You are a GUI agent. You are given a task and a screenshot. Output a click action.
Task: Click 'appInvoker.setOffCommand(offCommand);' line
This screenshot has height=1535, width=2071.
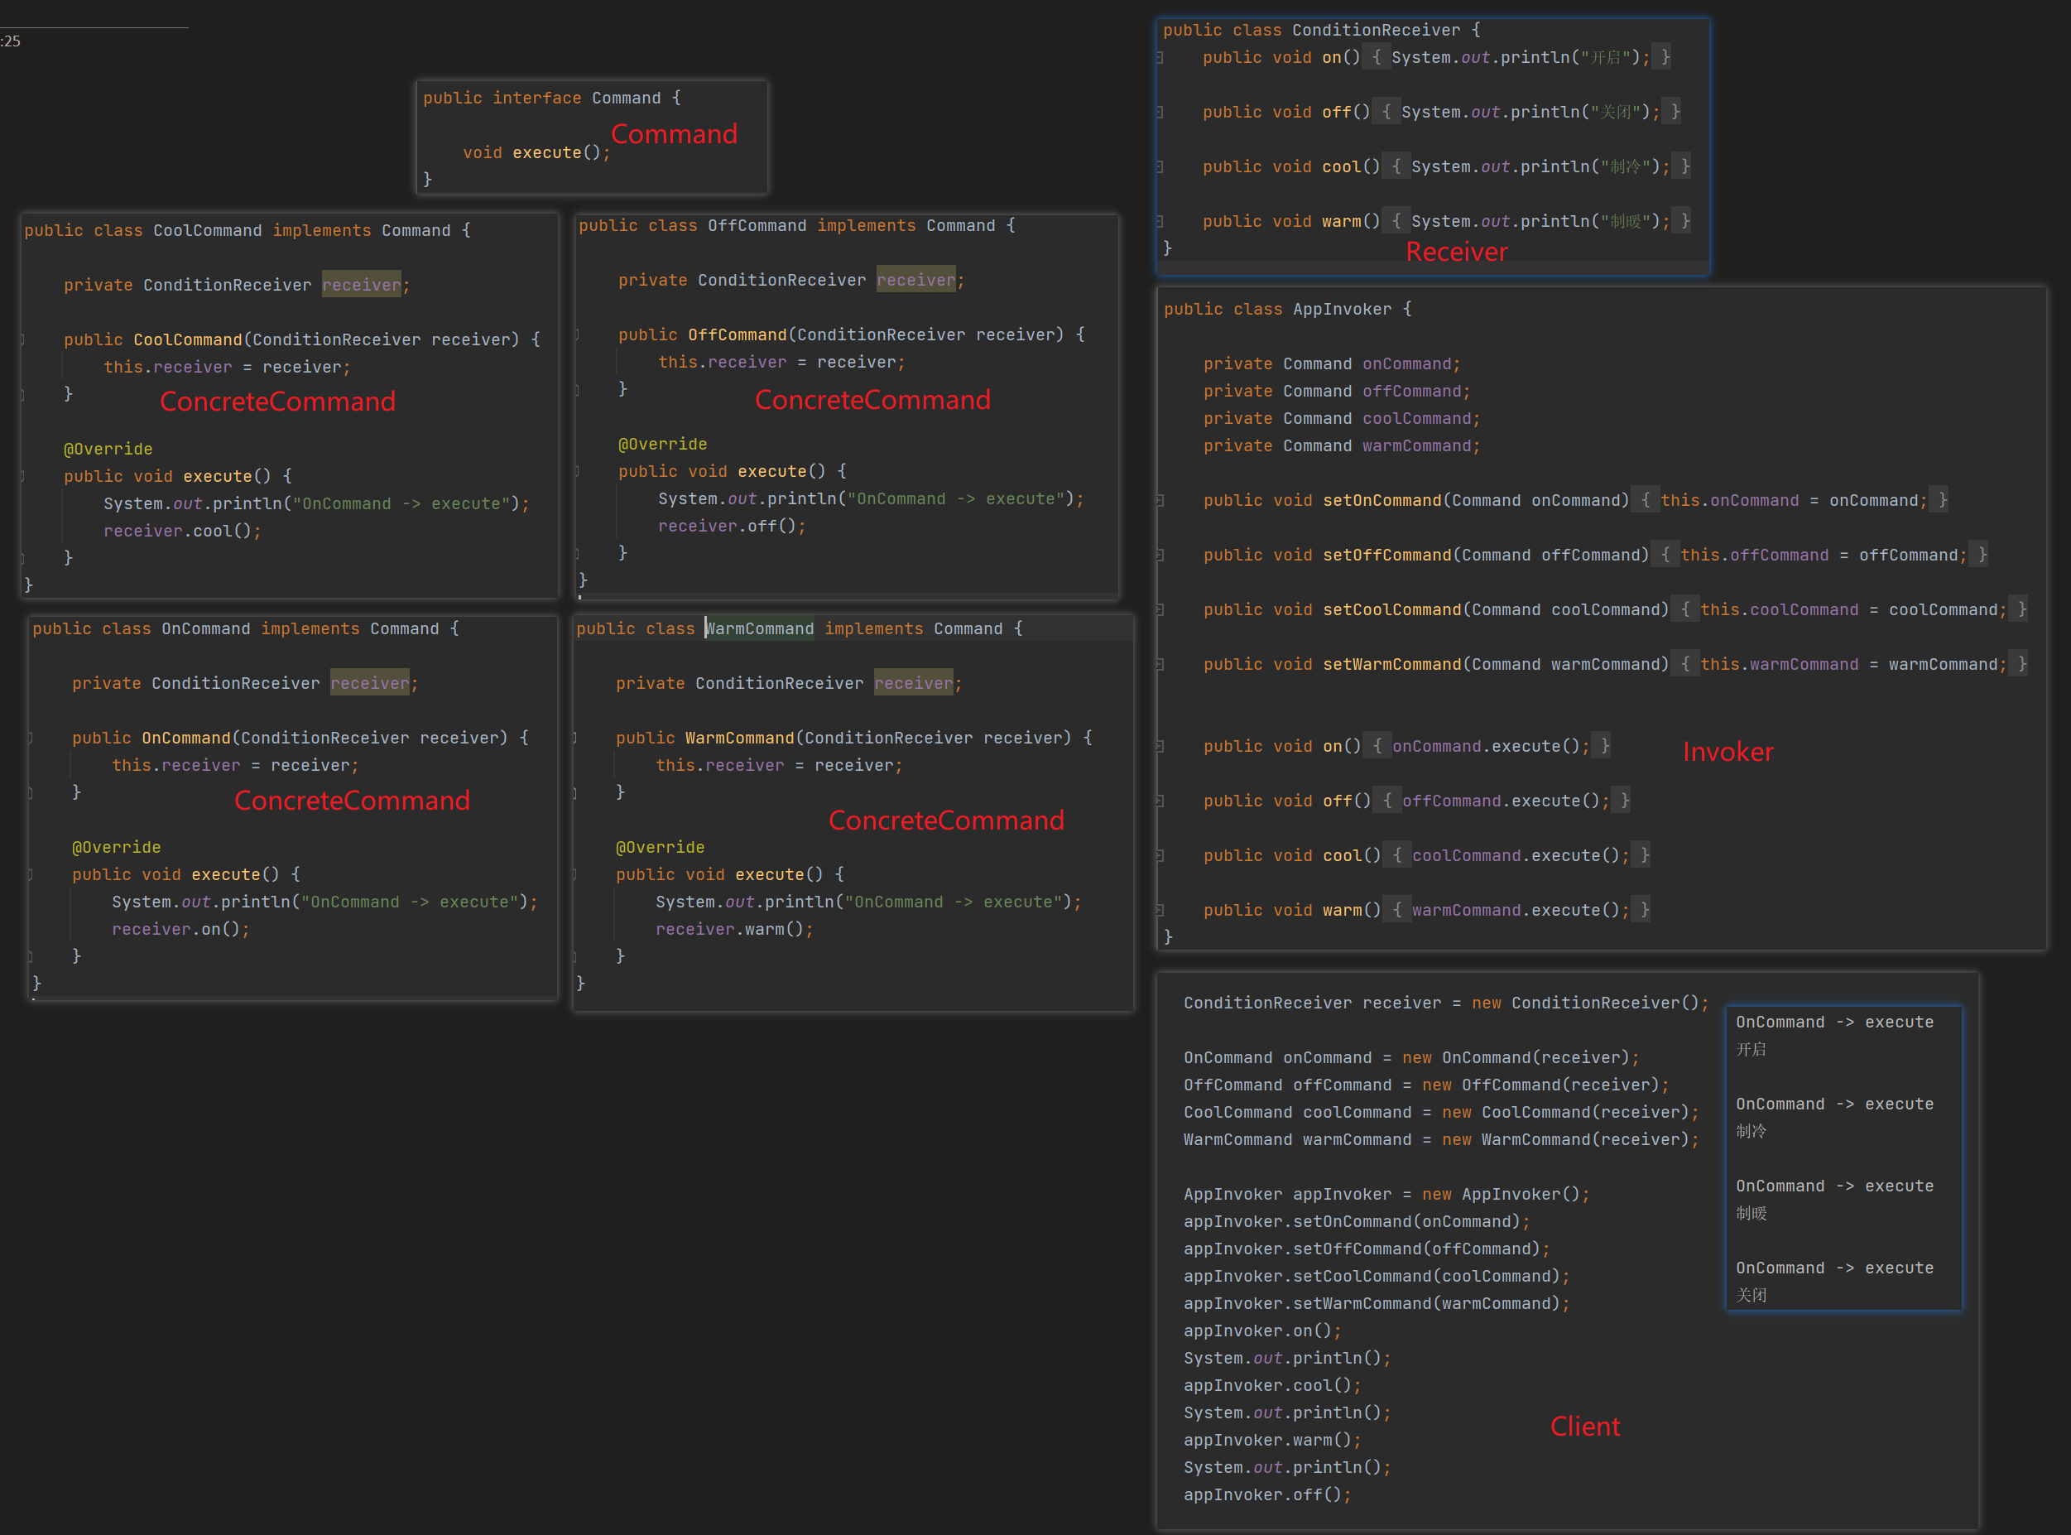(1367, 1249)
